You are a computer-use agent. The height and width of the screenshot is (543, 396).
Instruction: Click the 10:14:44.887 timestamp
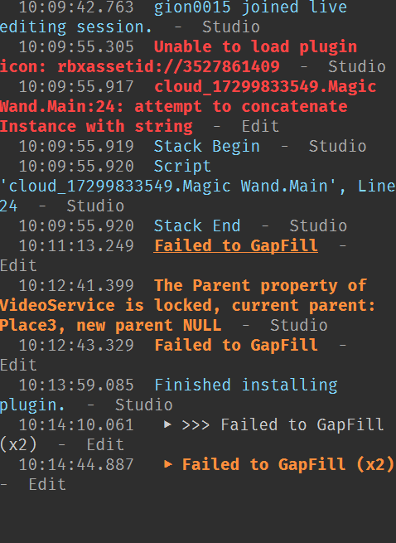pyautogui.click(x=76, y=464)
